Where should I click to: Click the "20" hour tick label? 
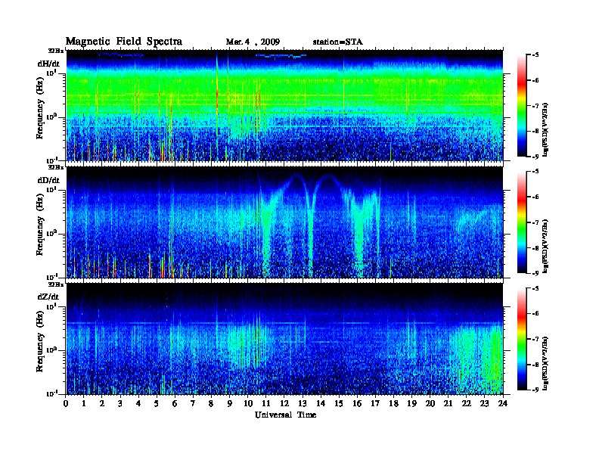430,403
